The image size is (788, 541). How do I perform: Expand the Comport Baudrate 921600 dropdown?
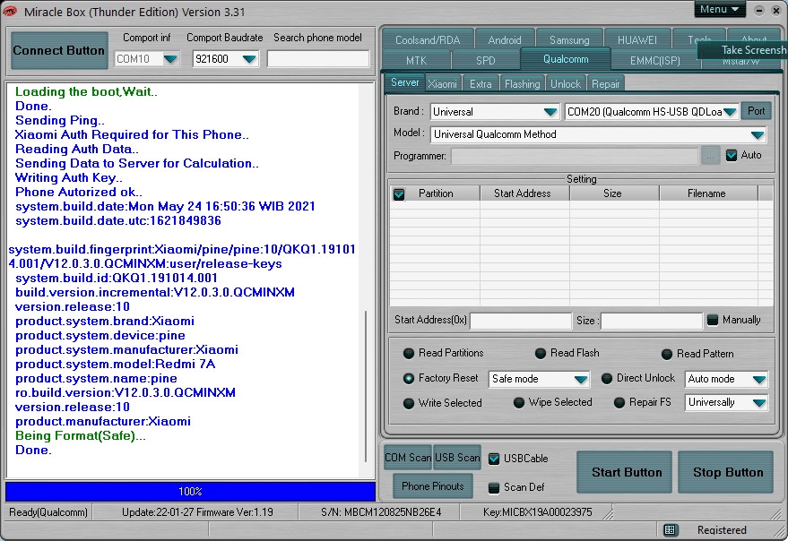[249, 59]
